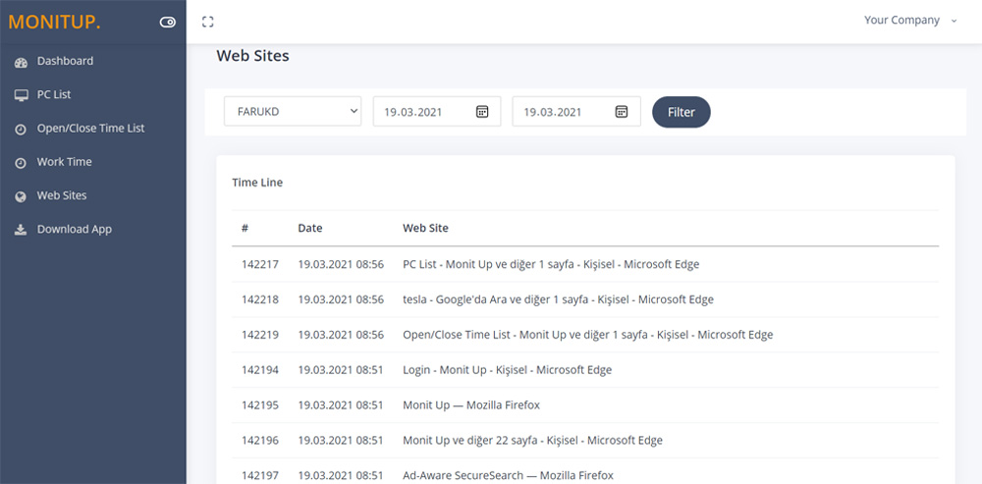Click the 'Ad-Aware SecureSearch' entry
This screenshot has height=484, width=982.
click(x=508, y=475)
